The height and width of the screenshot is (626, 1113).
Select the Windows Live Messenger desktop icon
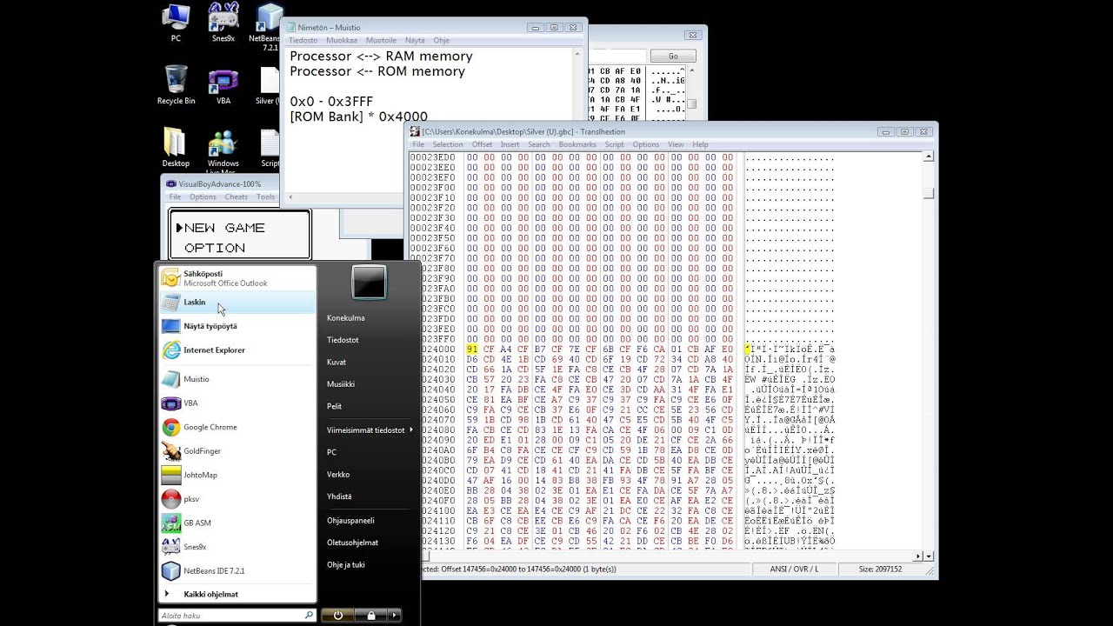click(223, 150)
